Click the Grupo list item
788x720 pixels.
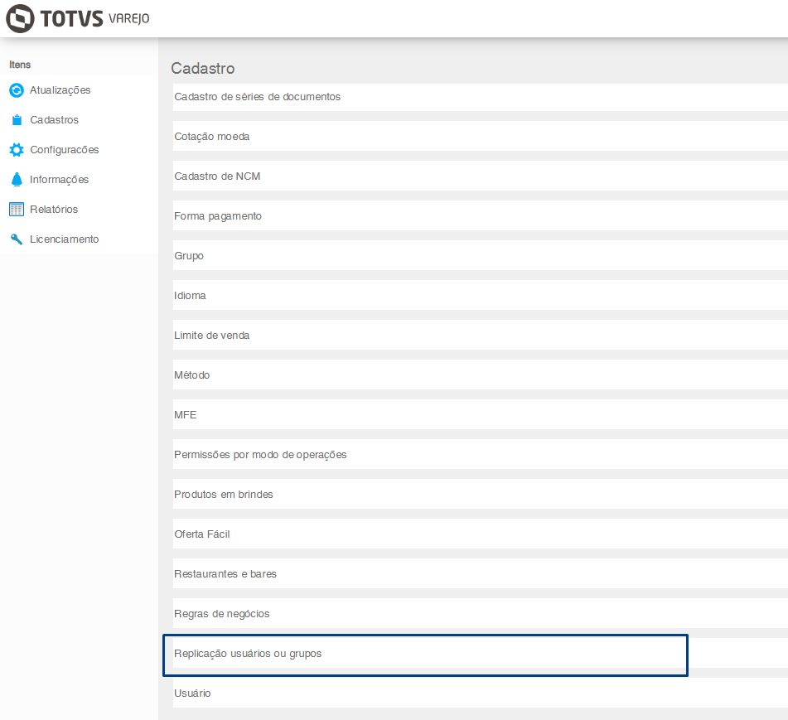point(189,256)
